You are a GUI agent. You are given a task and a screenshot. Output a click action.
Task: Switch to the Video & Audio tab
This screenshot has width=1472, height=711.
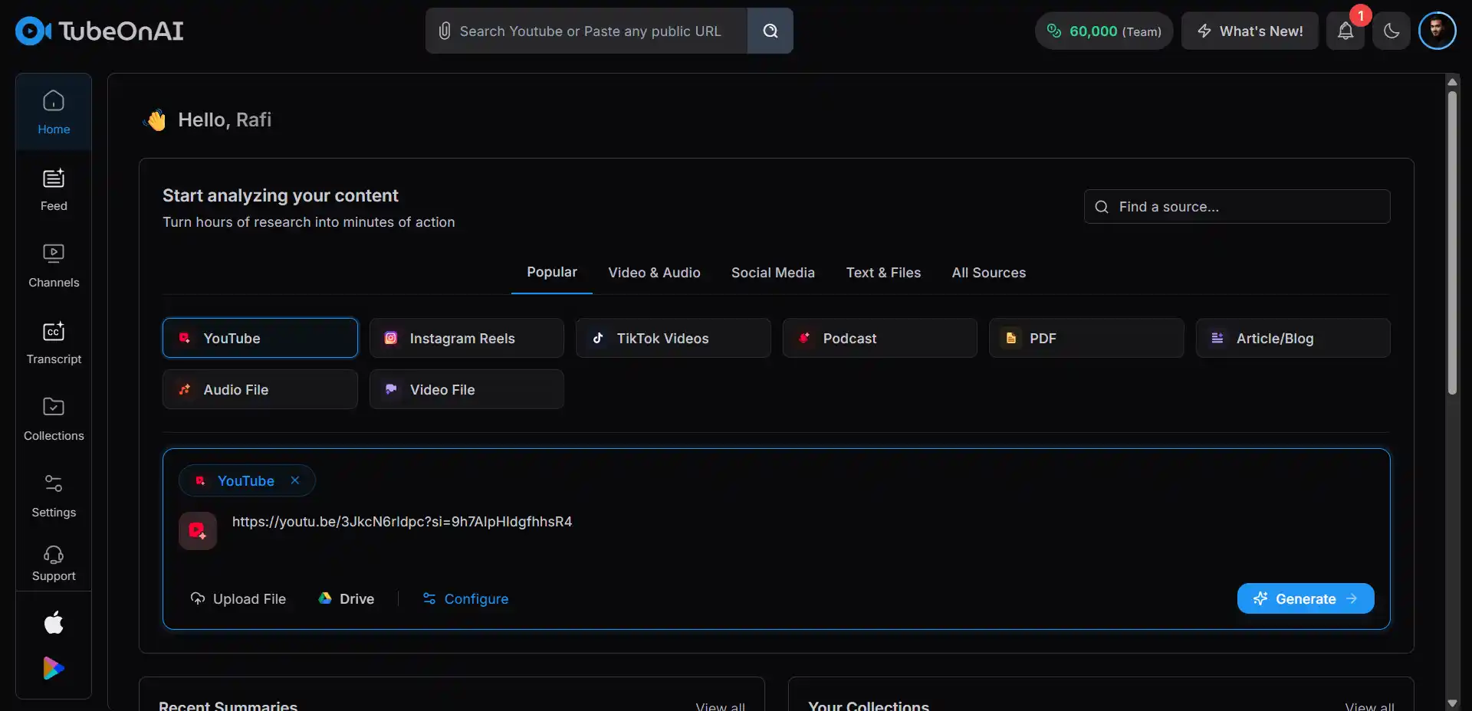(654, 273)
